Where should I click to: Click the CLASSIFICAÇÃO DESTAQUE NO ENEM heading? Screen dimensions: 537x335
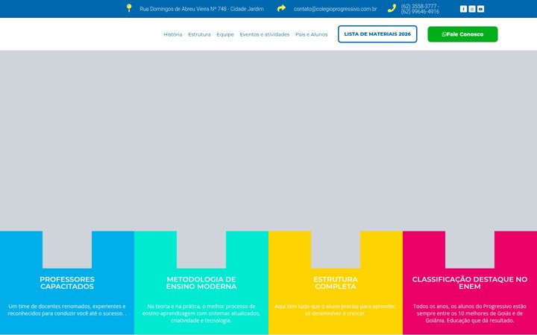[x=470, y=283]
